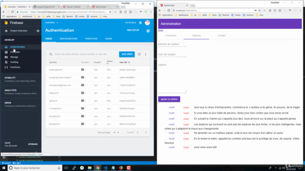Open Firefox from the Windows taskbar

(121, 168)
